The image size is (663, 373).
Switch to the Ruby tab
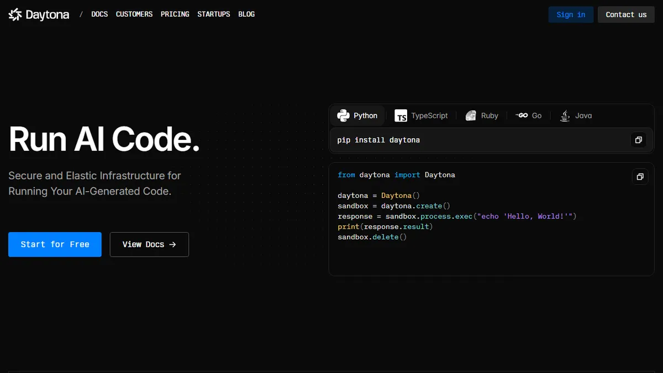(482, 115)
